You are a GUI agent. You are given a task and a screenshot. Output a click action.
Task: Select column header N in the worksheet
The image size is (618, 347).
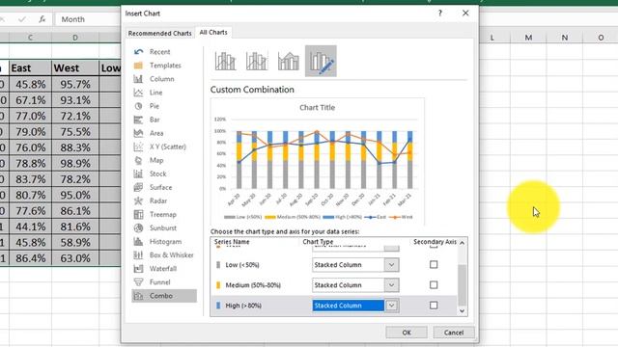564,38
